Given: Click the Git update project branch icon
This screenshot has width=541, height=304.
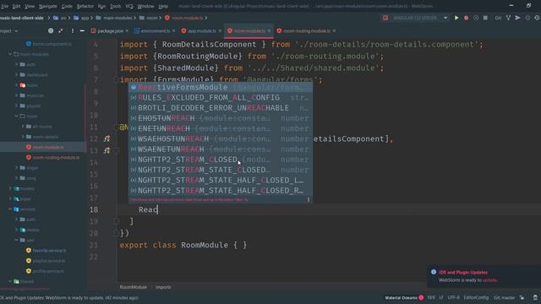Looking at the screenshot, I should (508, 18).
